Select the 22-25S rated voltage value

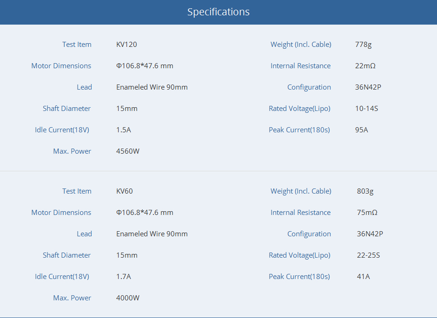point(368,255)
